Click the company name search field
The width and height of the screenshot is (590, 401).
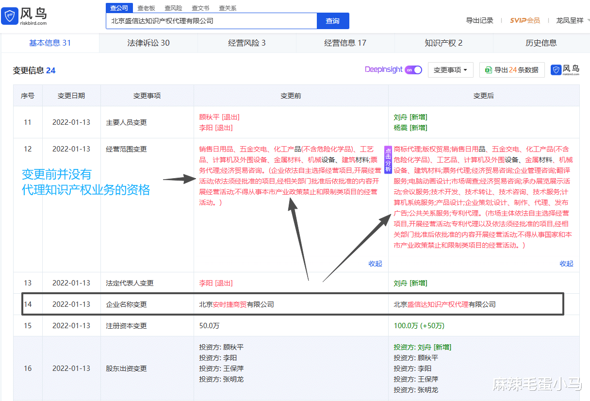212,21
